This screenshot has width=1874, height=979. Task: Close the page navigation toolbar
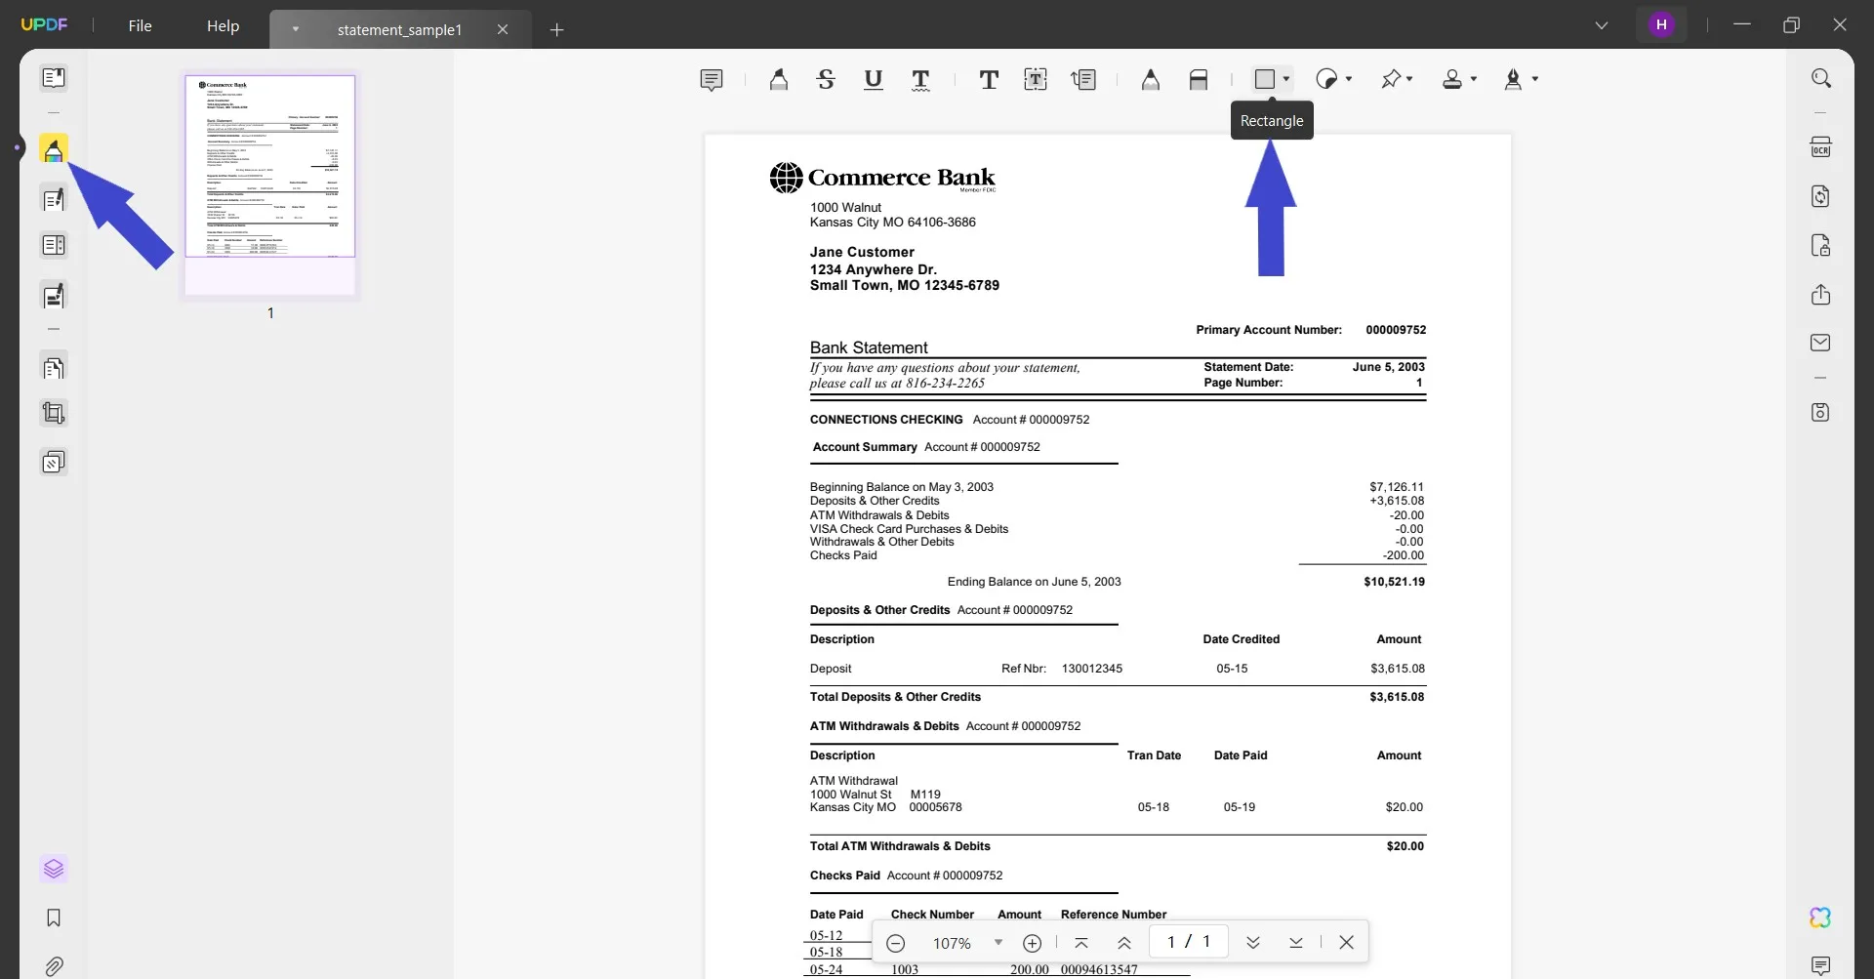coord(1347,943)
